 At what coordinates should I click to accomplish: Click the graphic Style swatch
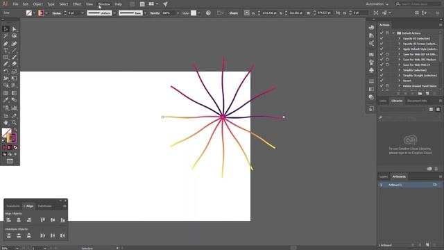(x=194, y=13)
